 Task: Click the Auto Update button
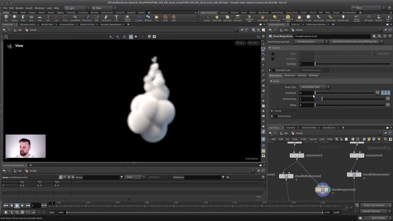(x=378, y=218)
